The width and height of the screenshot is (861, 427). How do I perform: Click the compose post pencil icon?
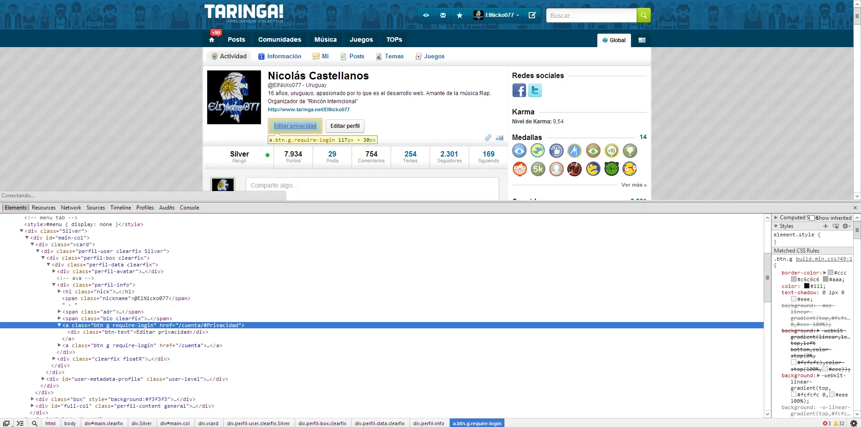532,15
